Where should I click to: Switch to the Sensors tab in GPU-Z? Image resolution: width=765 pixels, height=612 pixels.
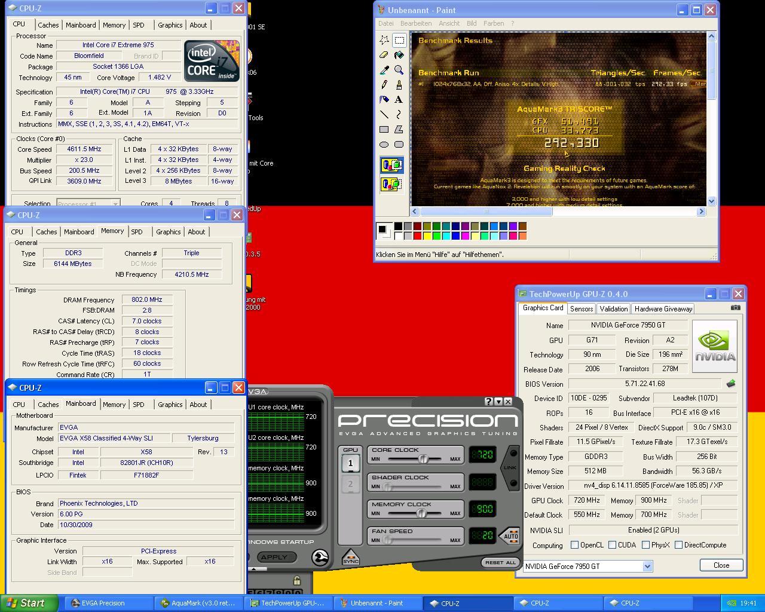tap(582, 308)
